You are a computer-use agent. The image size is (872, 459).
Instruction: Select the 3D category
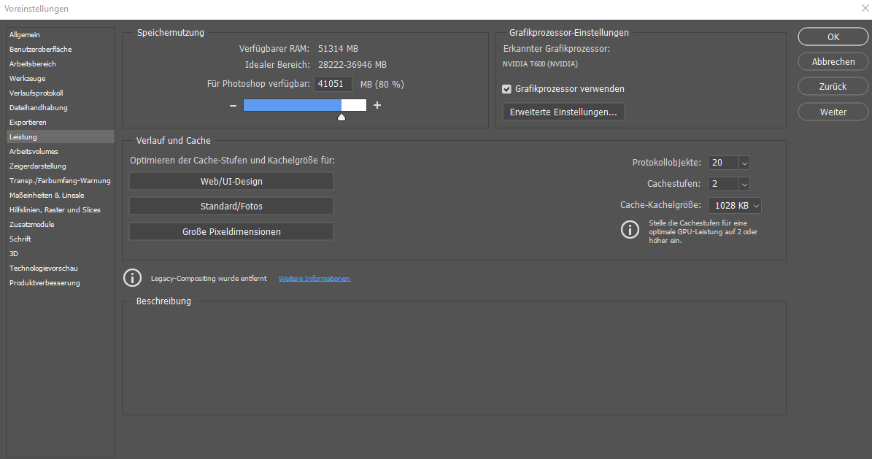[60, 254]
